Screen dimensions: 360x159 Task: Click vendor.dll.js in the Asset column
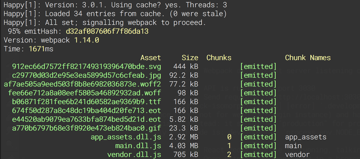click(x=134, y=155)
